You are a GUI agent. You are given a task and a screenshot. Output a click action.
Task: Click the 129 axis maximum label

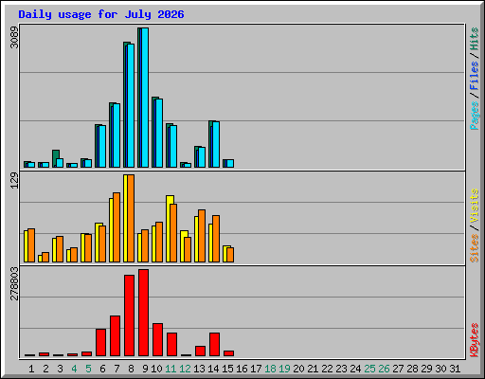[x=14, y=181]
